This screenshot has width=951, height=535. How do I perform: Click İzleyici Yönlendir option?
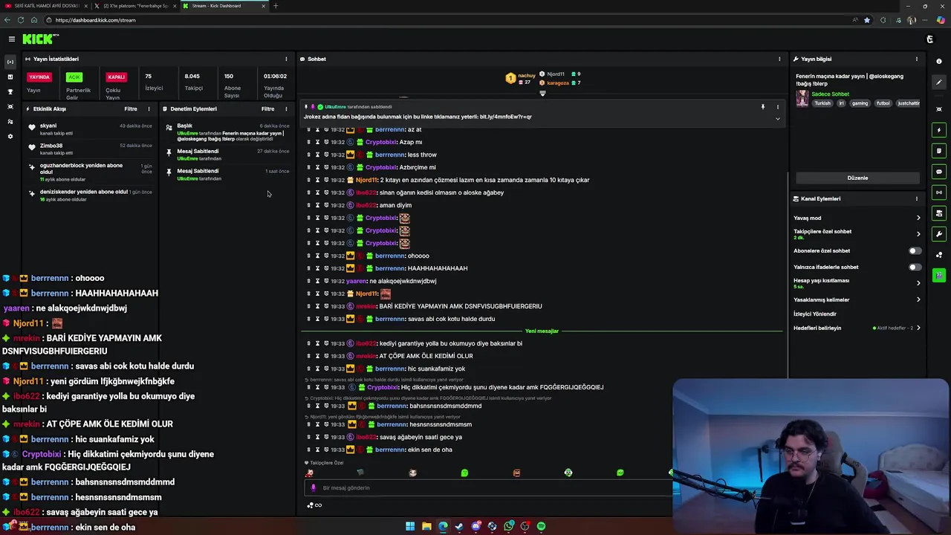point(815,314)
